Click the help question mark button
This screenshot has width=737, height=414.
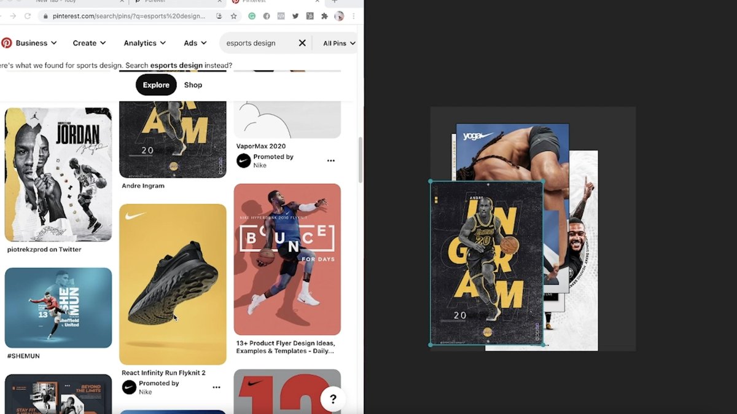[333, 399]
